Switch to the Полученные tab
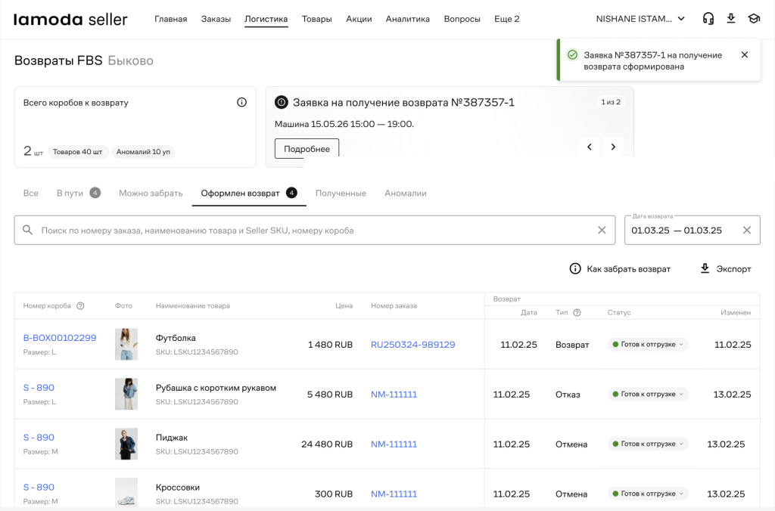This screenshot has width=775, height=511. tap(341, 193)
